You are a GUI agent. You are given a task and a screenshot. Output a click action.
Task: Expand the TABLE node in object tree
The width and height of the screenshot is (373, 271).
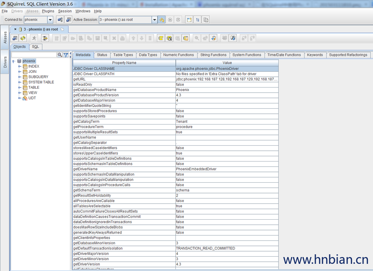click(19, 88)
